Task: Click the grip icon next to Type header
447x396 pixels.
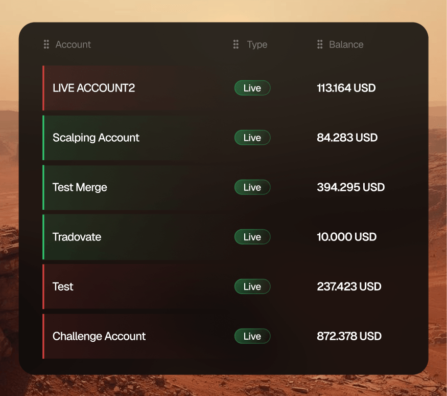Action: [x=236, y=45]
